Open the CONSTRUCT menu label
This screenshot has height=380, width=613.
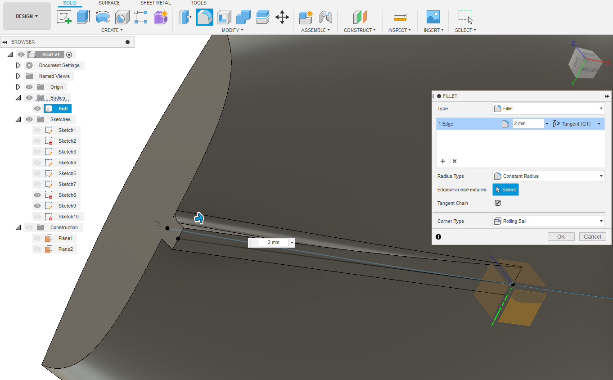point(360,30)
